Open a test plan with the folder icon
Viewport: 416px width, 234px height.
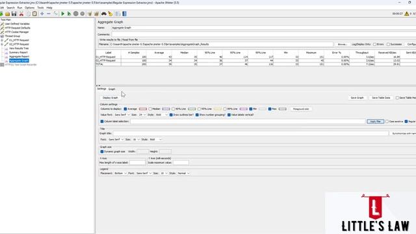point(7,14)
